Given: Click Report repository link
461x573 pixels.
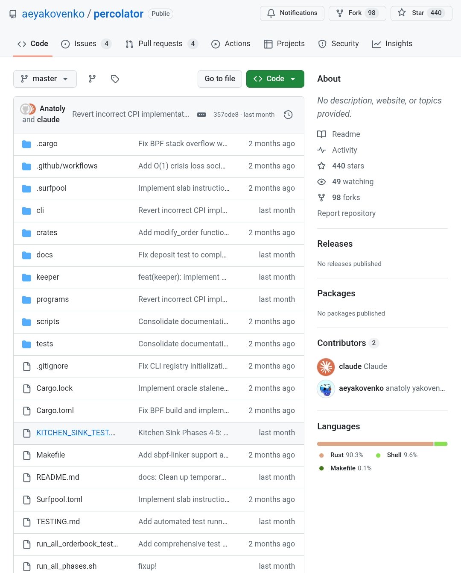Looking at the screenshot, I should [346, 213].
